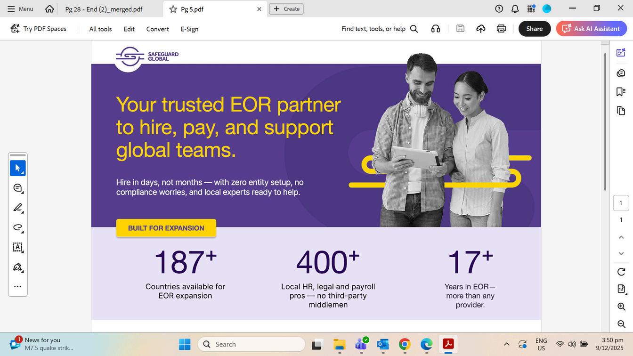The width and height of the screenshot is (633, 356).
Task: Show hidden tray icons with the chevron
Action: pos(507,344)
